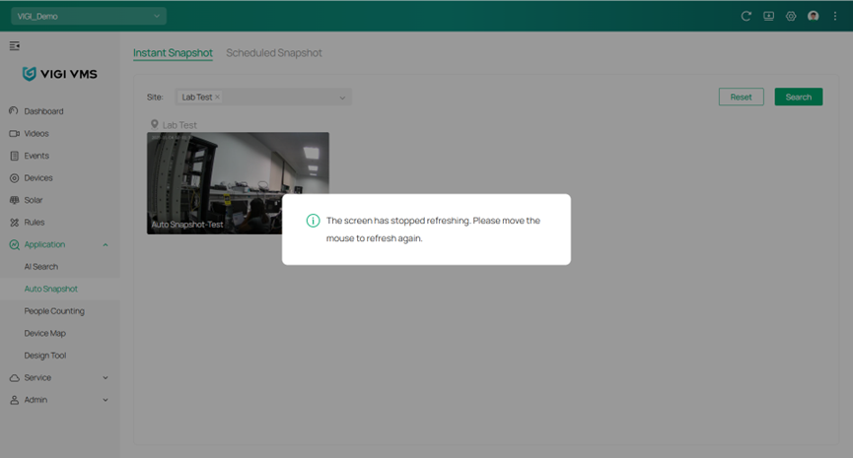Collapse the sidebar with the menu toggle icon
The width and height of the screenshot is (853, 458).
pyautogui.click(x=15, y=45)
